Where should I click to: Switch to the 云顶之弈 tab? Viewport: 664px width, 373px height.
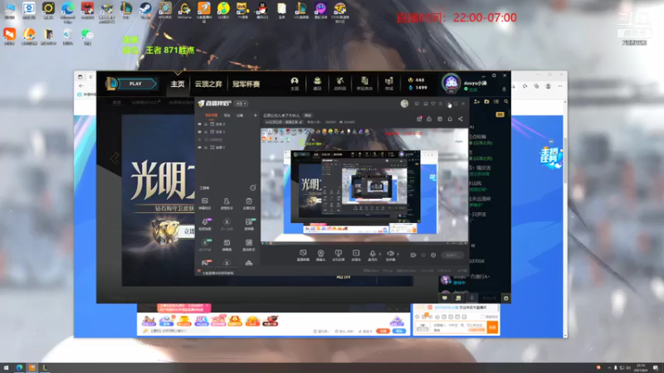(x=208, y=84)
